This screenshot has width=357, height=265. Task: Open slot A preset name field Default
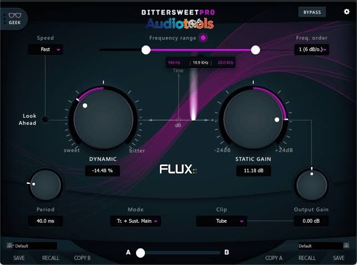[x=34, y=246]
